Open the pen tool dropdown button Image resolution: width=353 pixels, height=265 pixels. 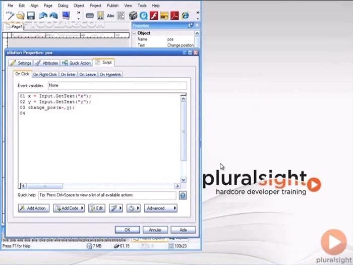pos(115,208)
